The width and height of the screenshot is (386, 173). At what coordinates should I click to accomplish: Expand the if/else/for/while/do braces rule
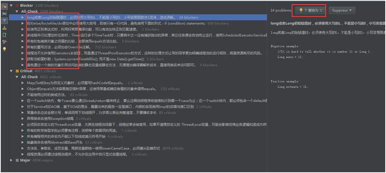pos(23,23)
